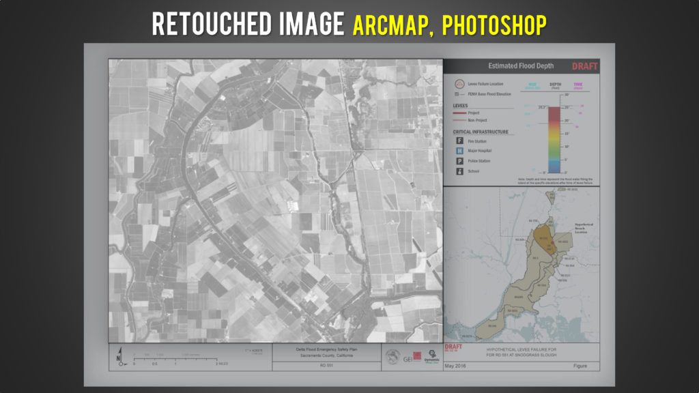Viewport: 699px width, 393px height.
Task: Click the Non Project levee line symbol
Action: (x=459, y=120)
